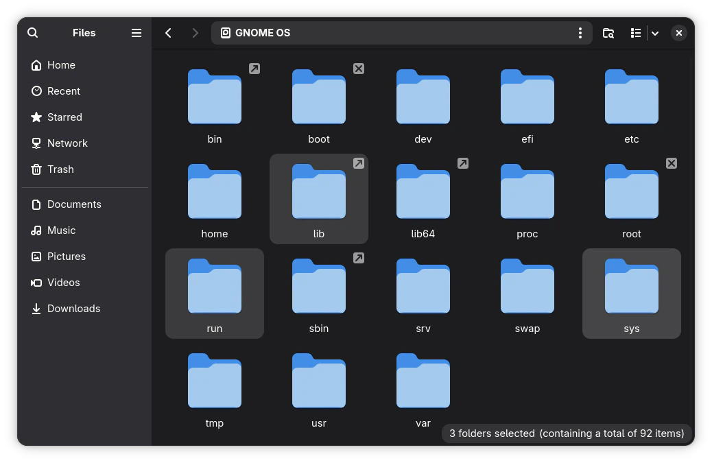Screen dimensions: 712x463
Task: Click the symlink emblem on lib64
Action: (463, 163)
